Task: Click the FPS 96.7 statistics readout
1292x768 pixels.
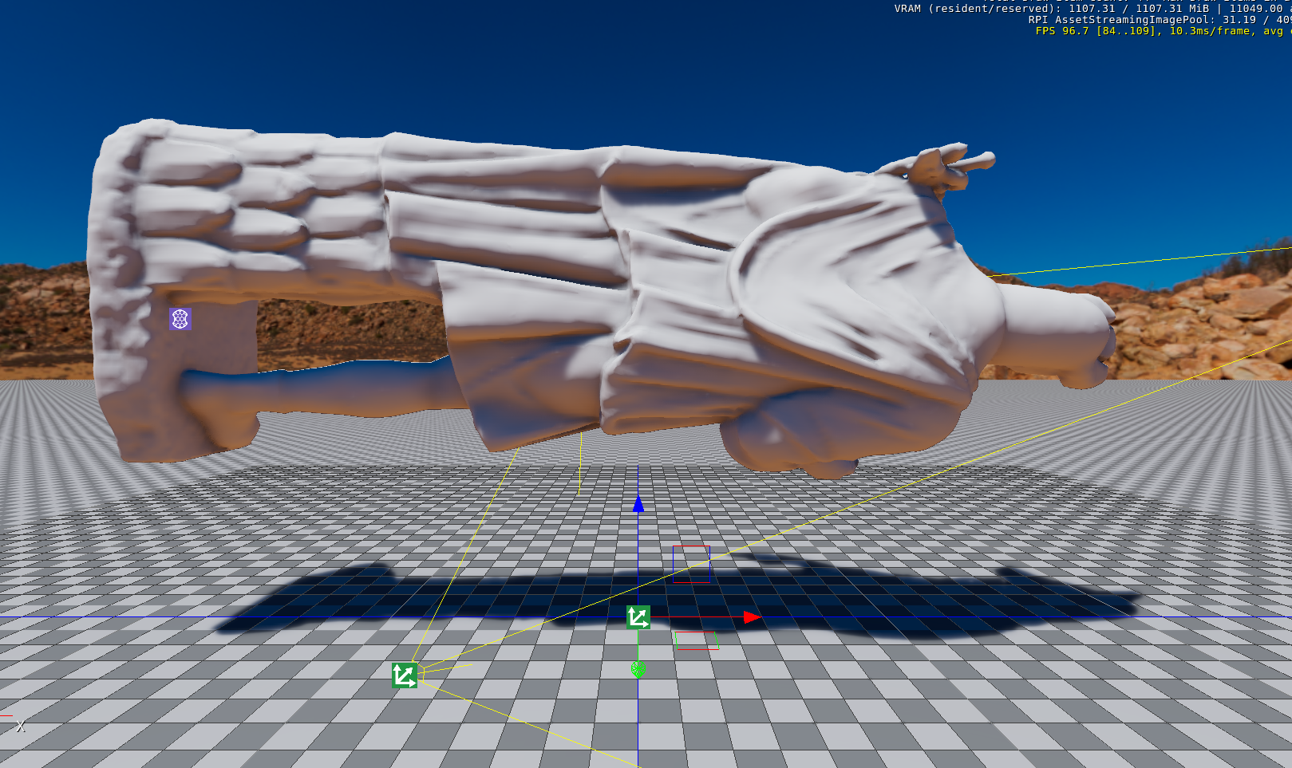Action: (1149, 31)
